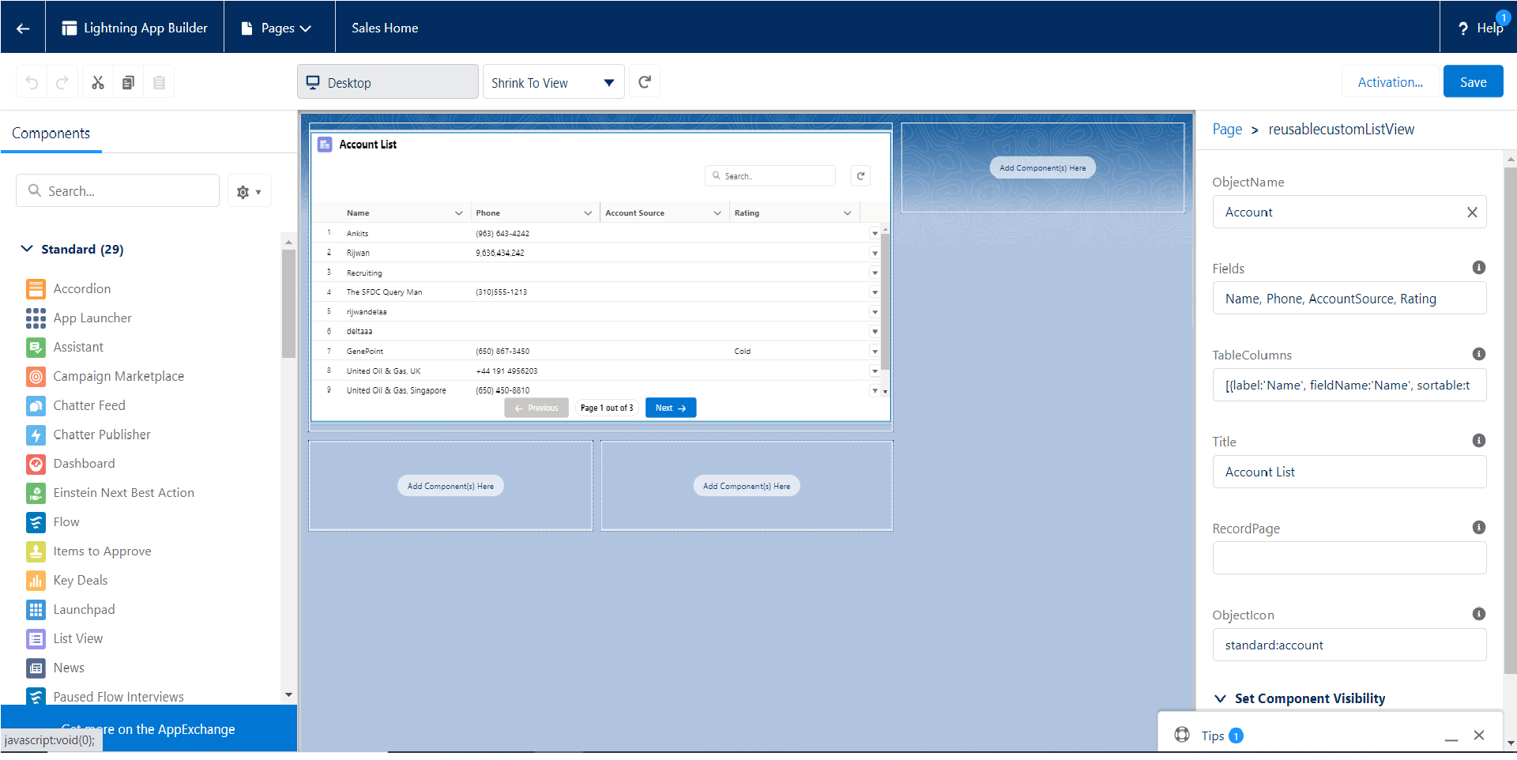Open the Account Source column dropdown
Image resolution: width=1517 pixels, height=760 pixels.
click(717, 213)
